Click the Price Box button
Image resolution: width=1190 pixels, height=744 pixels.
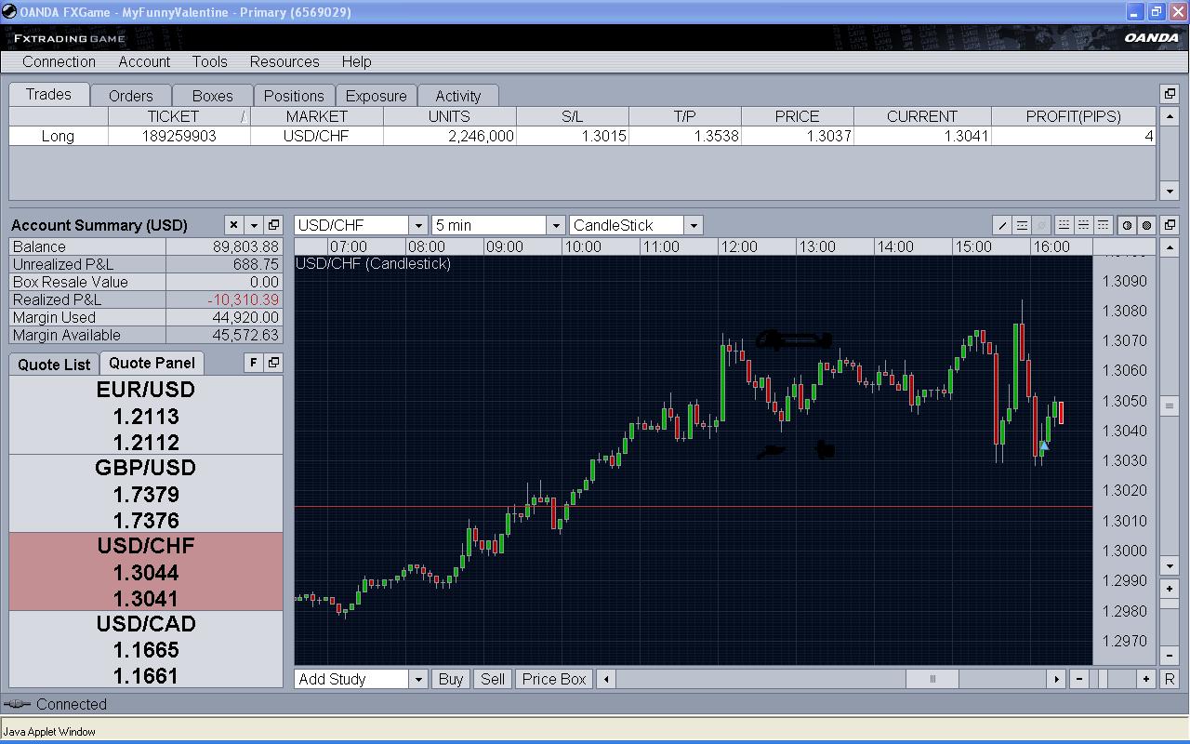coord(554,679)
